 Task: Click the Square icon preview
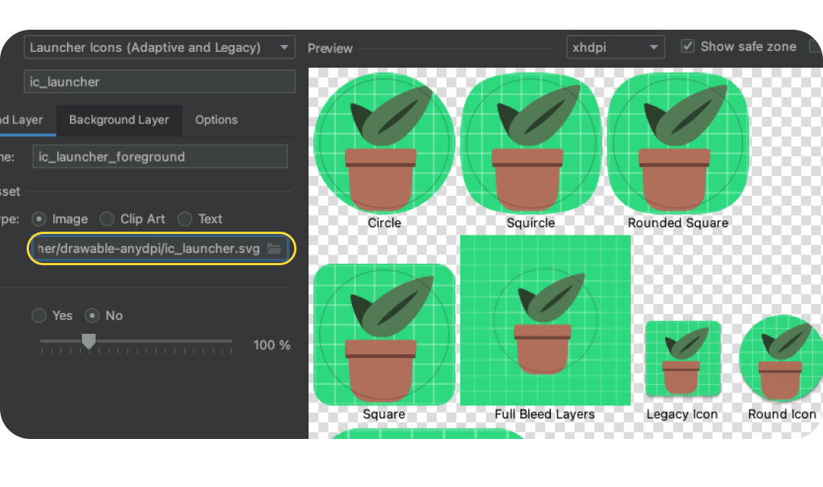[x=384, y=334]
